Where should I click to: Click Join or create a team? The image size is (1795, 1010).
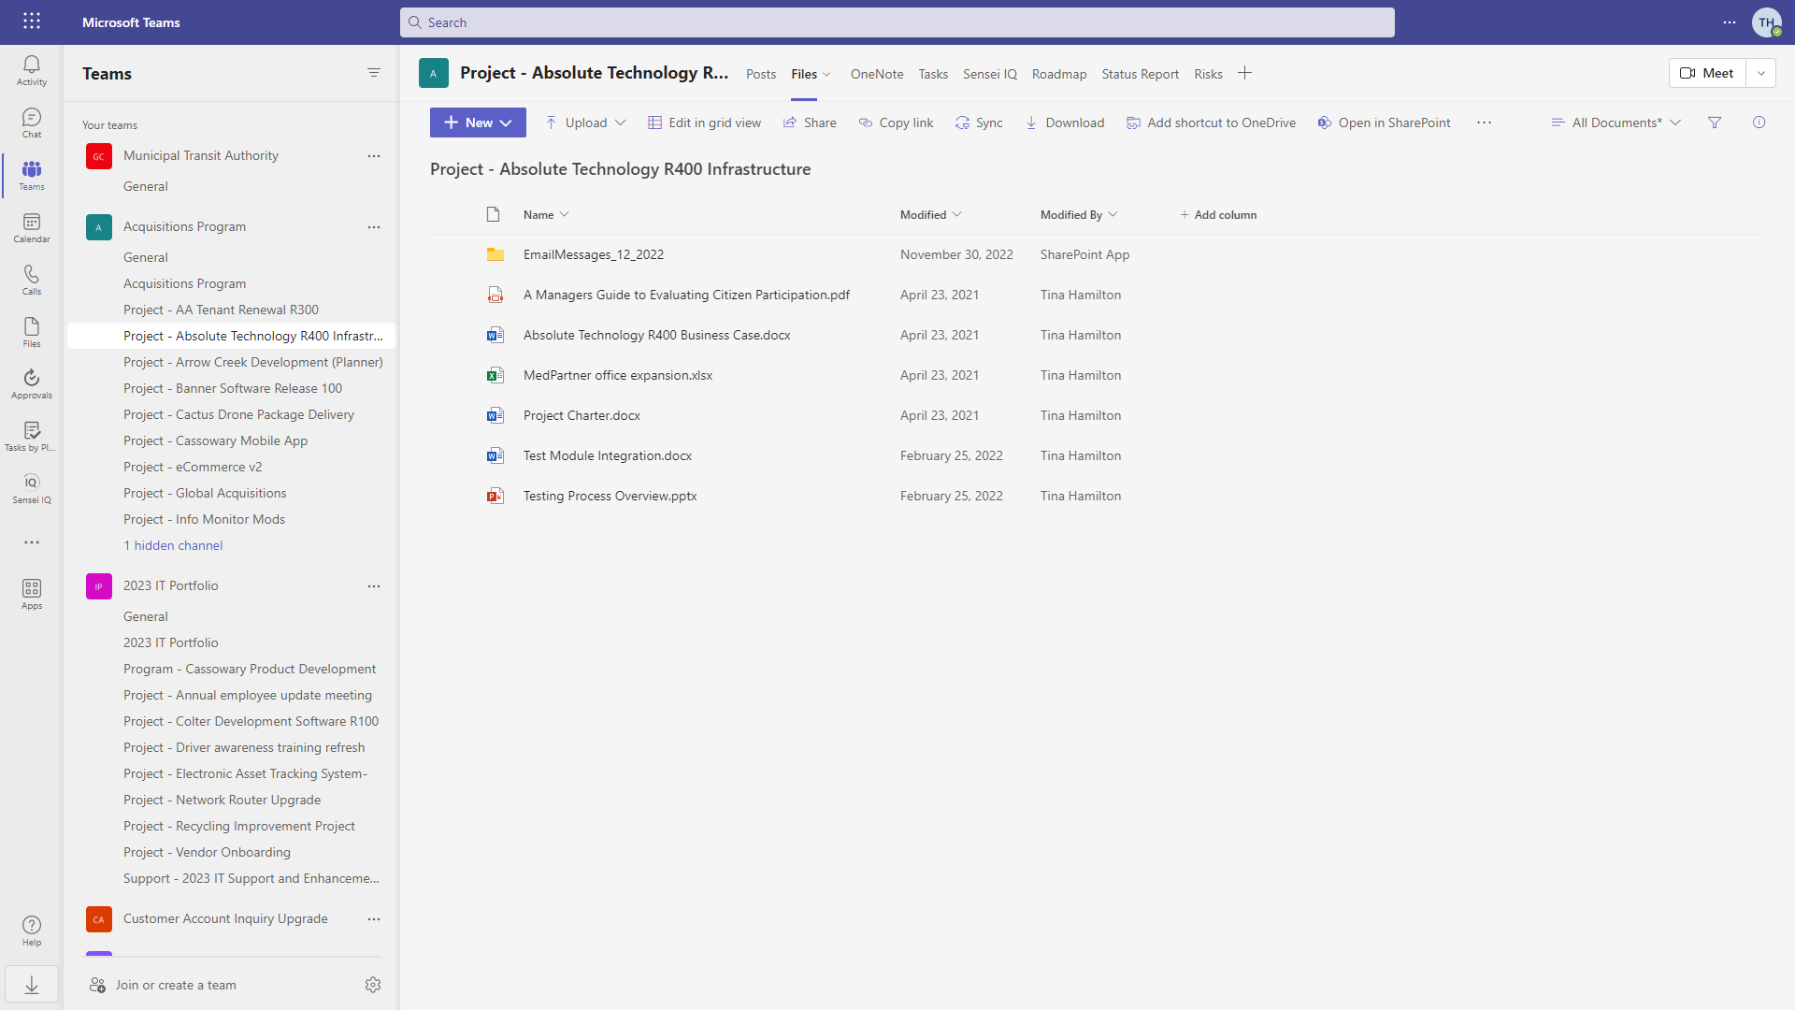click(x=163, y=985)
